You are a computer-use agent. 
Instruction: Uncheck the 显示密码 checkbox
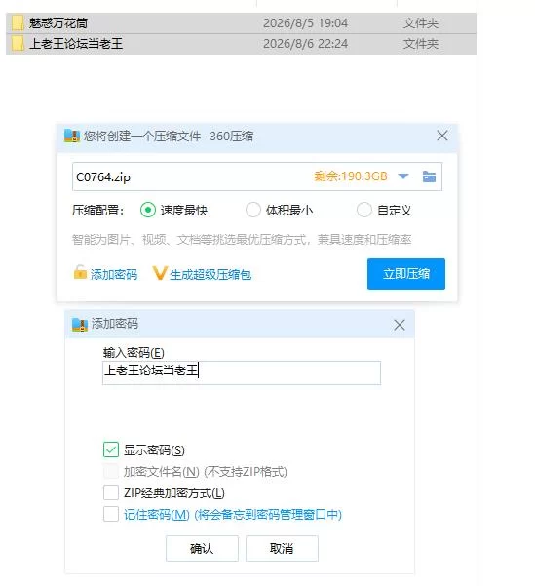[x=111, y=449]
